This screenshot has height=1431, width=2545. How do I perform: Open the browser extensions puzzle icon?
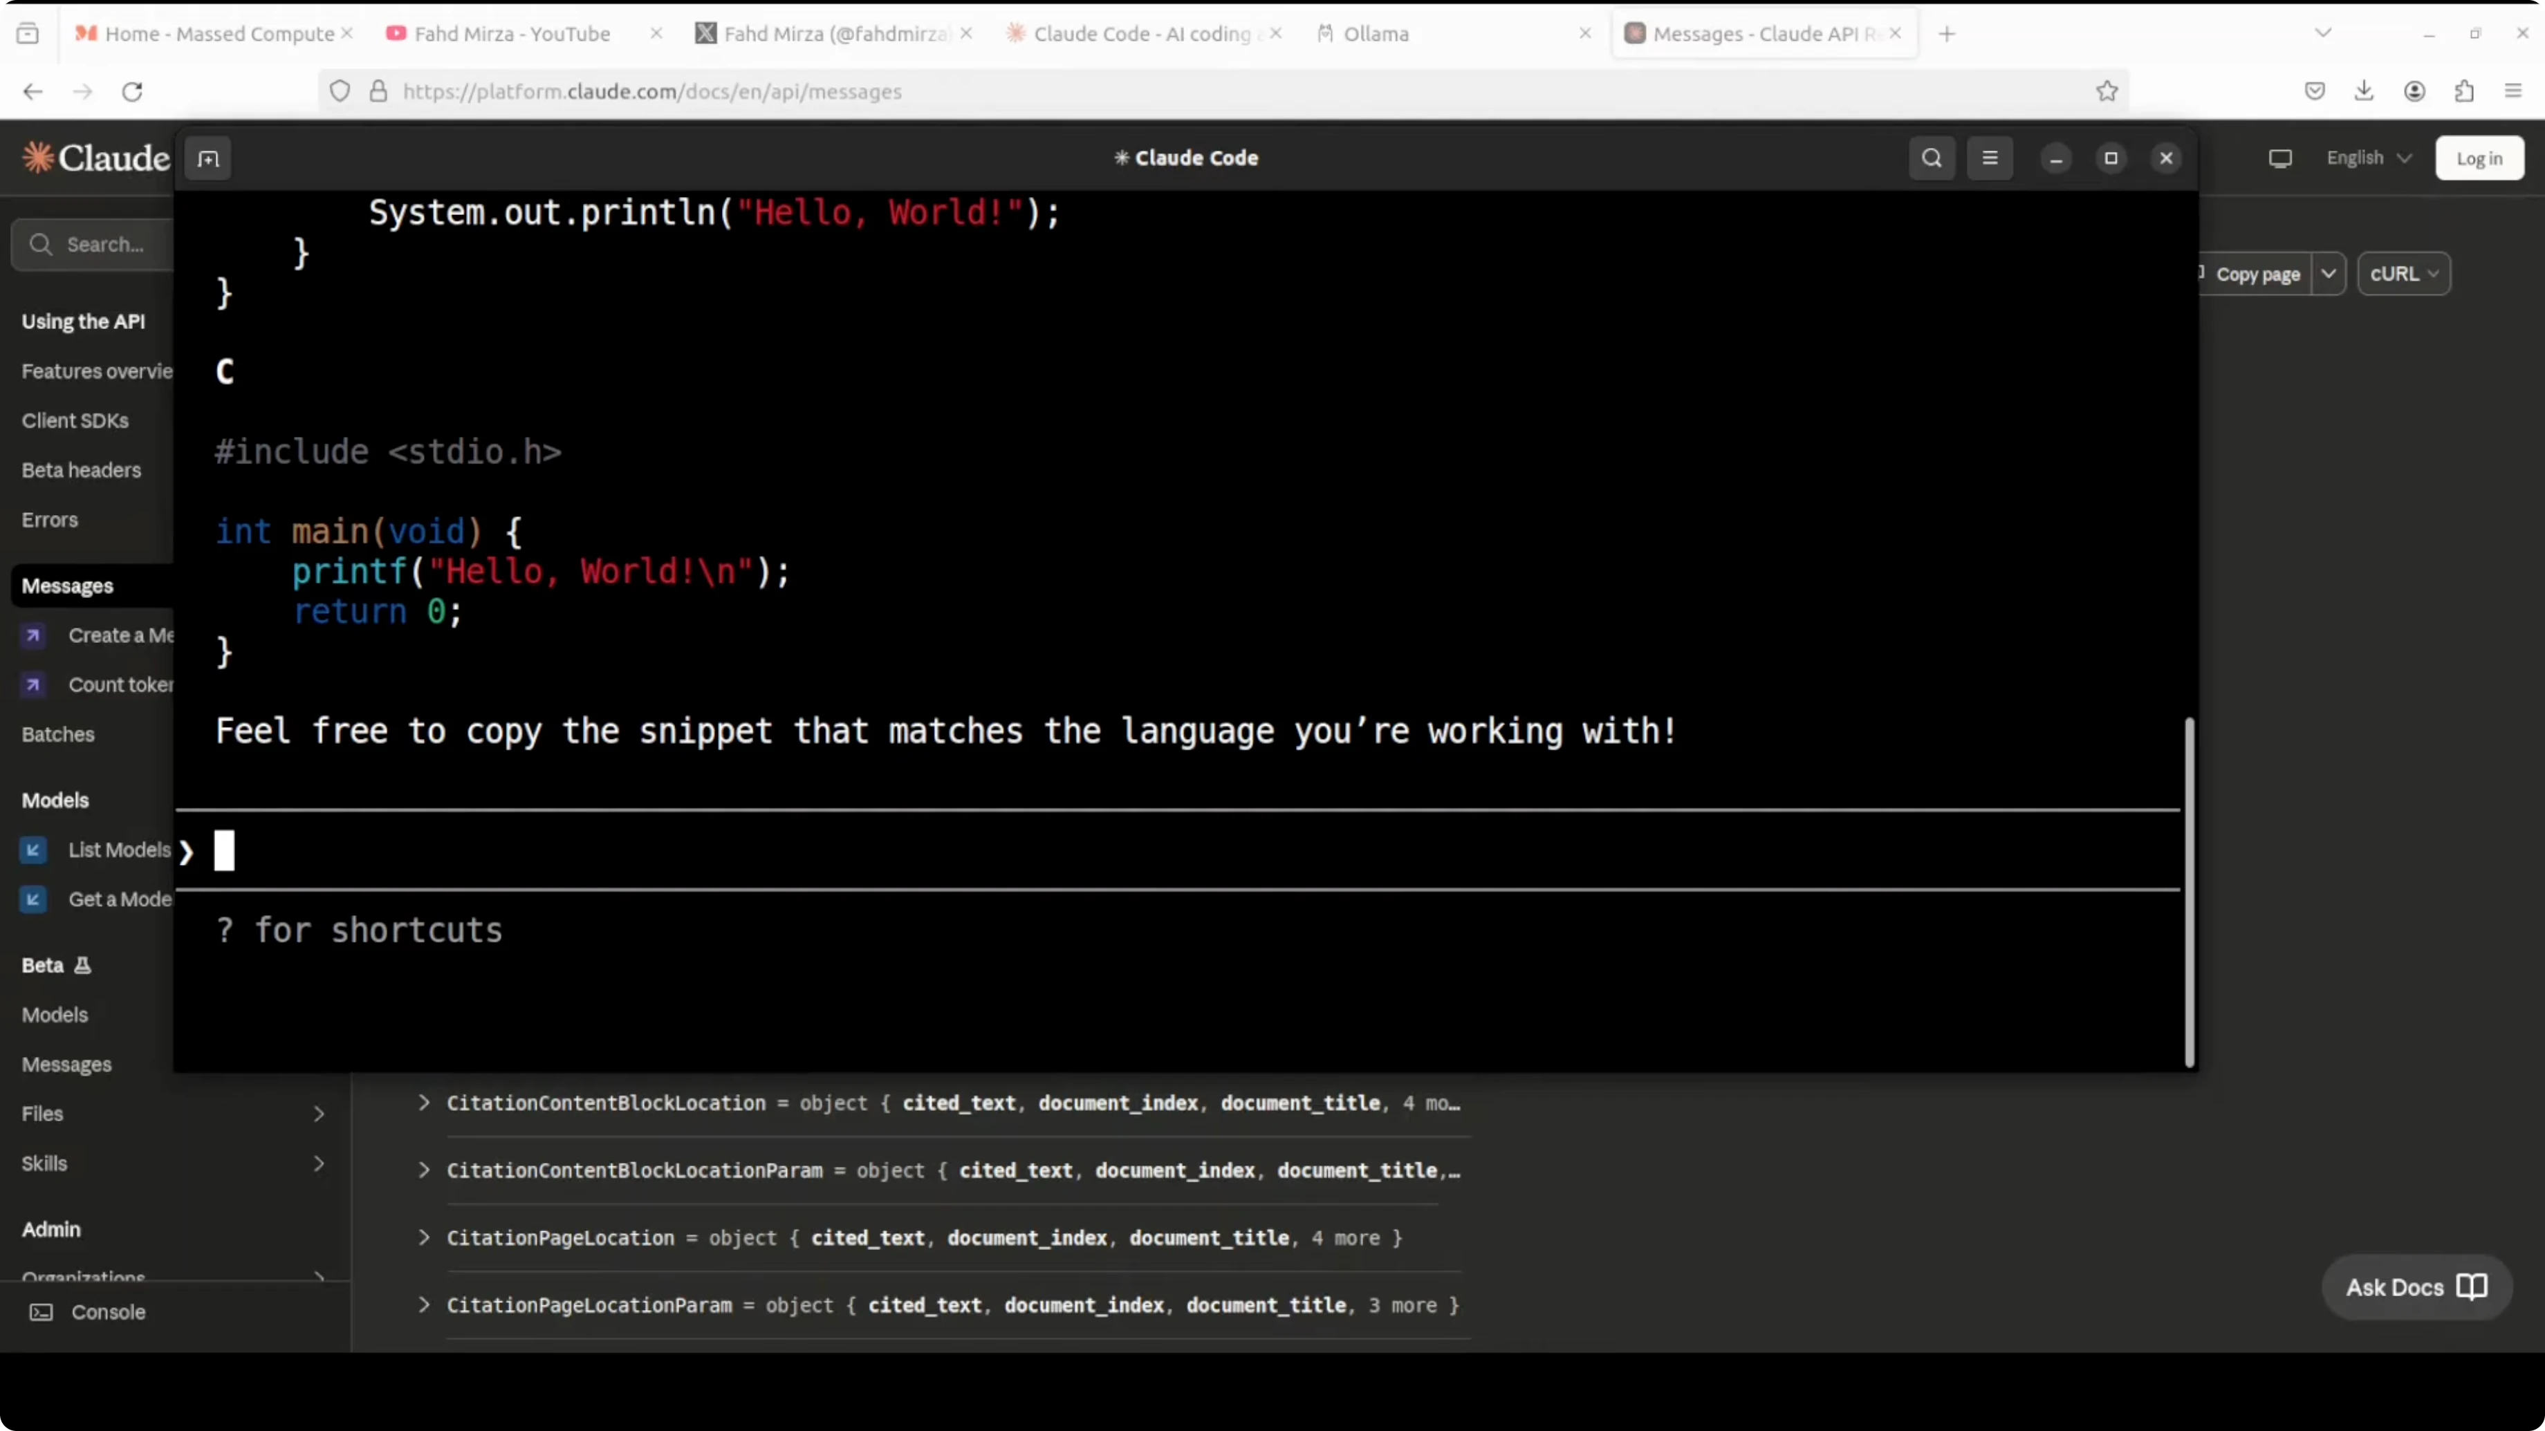tap(2464, 91)
